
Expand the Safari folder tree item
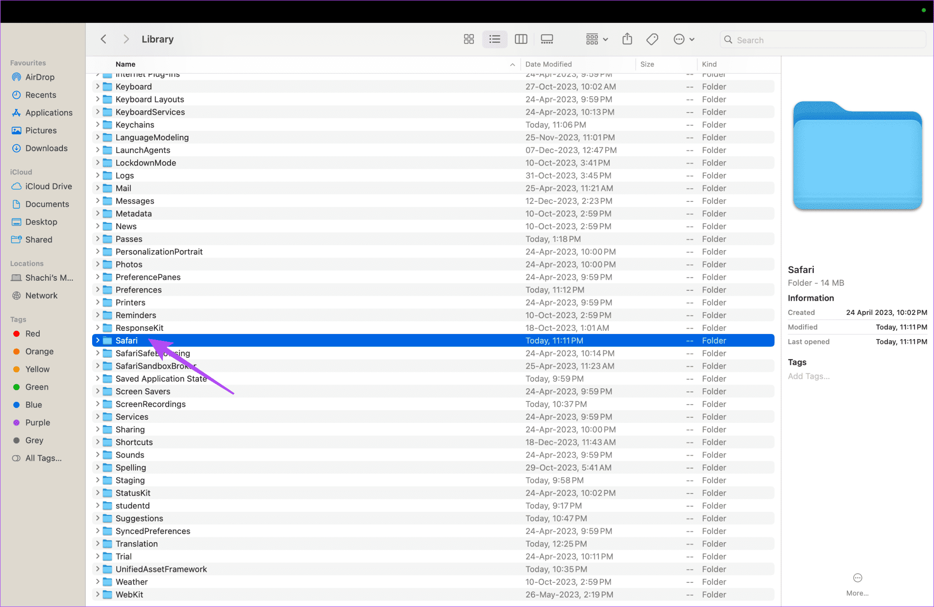click(x=97, y=340)
